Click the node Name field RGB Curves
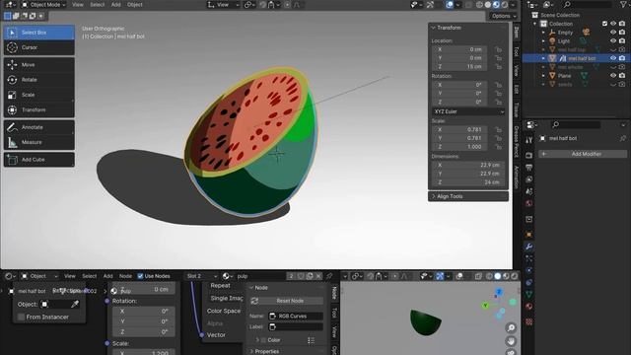This screenshot has height=355, width=631. (296, 317)
